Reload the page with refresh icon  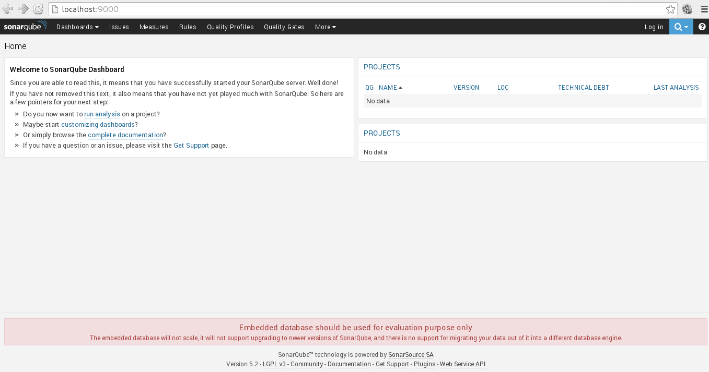pyautogui.click(x=38, y=9)
